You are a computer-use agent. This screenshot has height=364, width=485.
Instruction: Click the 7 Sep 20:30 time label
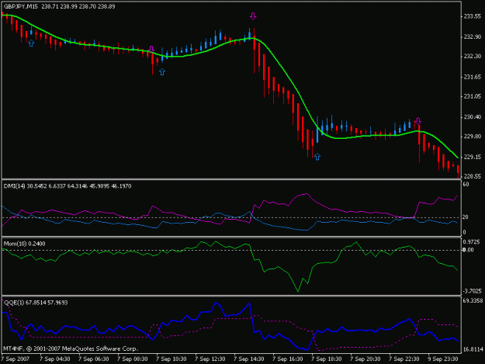tap(365, 359)
